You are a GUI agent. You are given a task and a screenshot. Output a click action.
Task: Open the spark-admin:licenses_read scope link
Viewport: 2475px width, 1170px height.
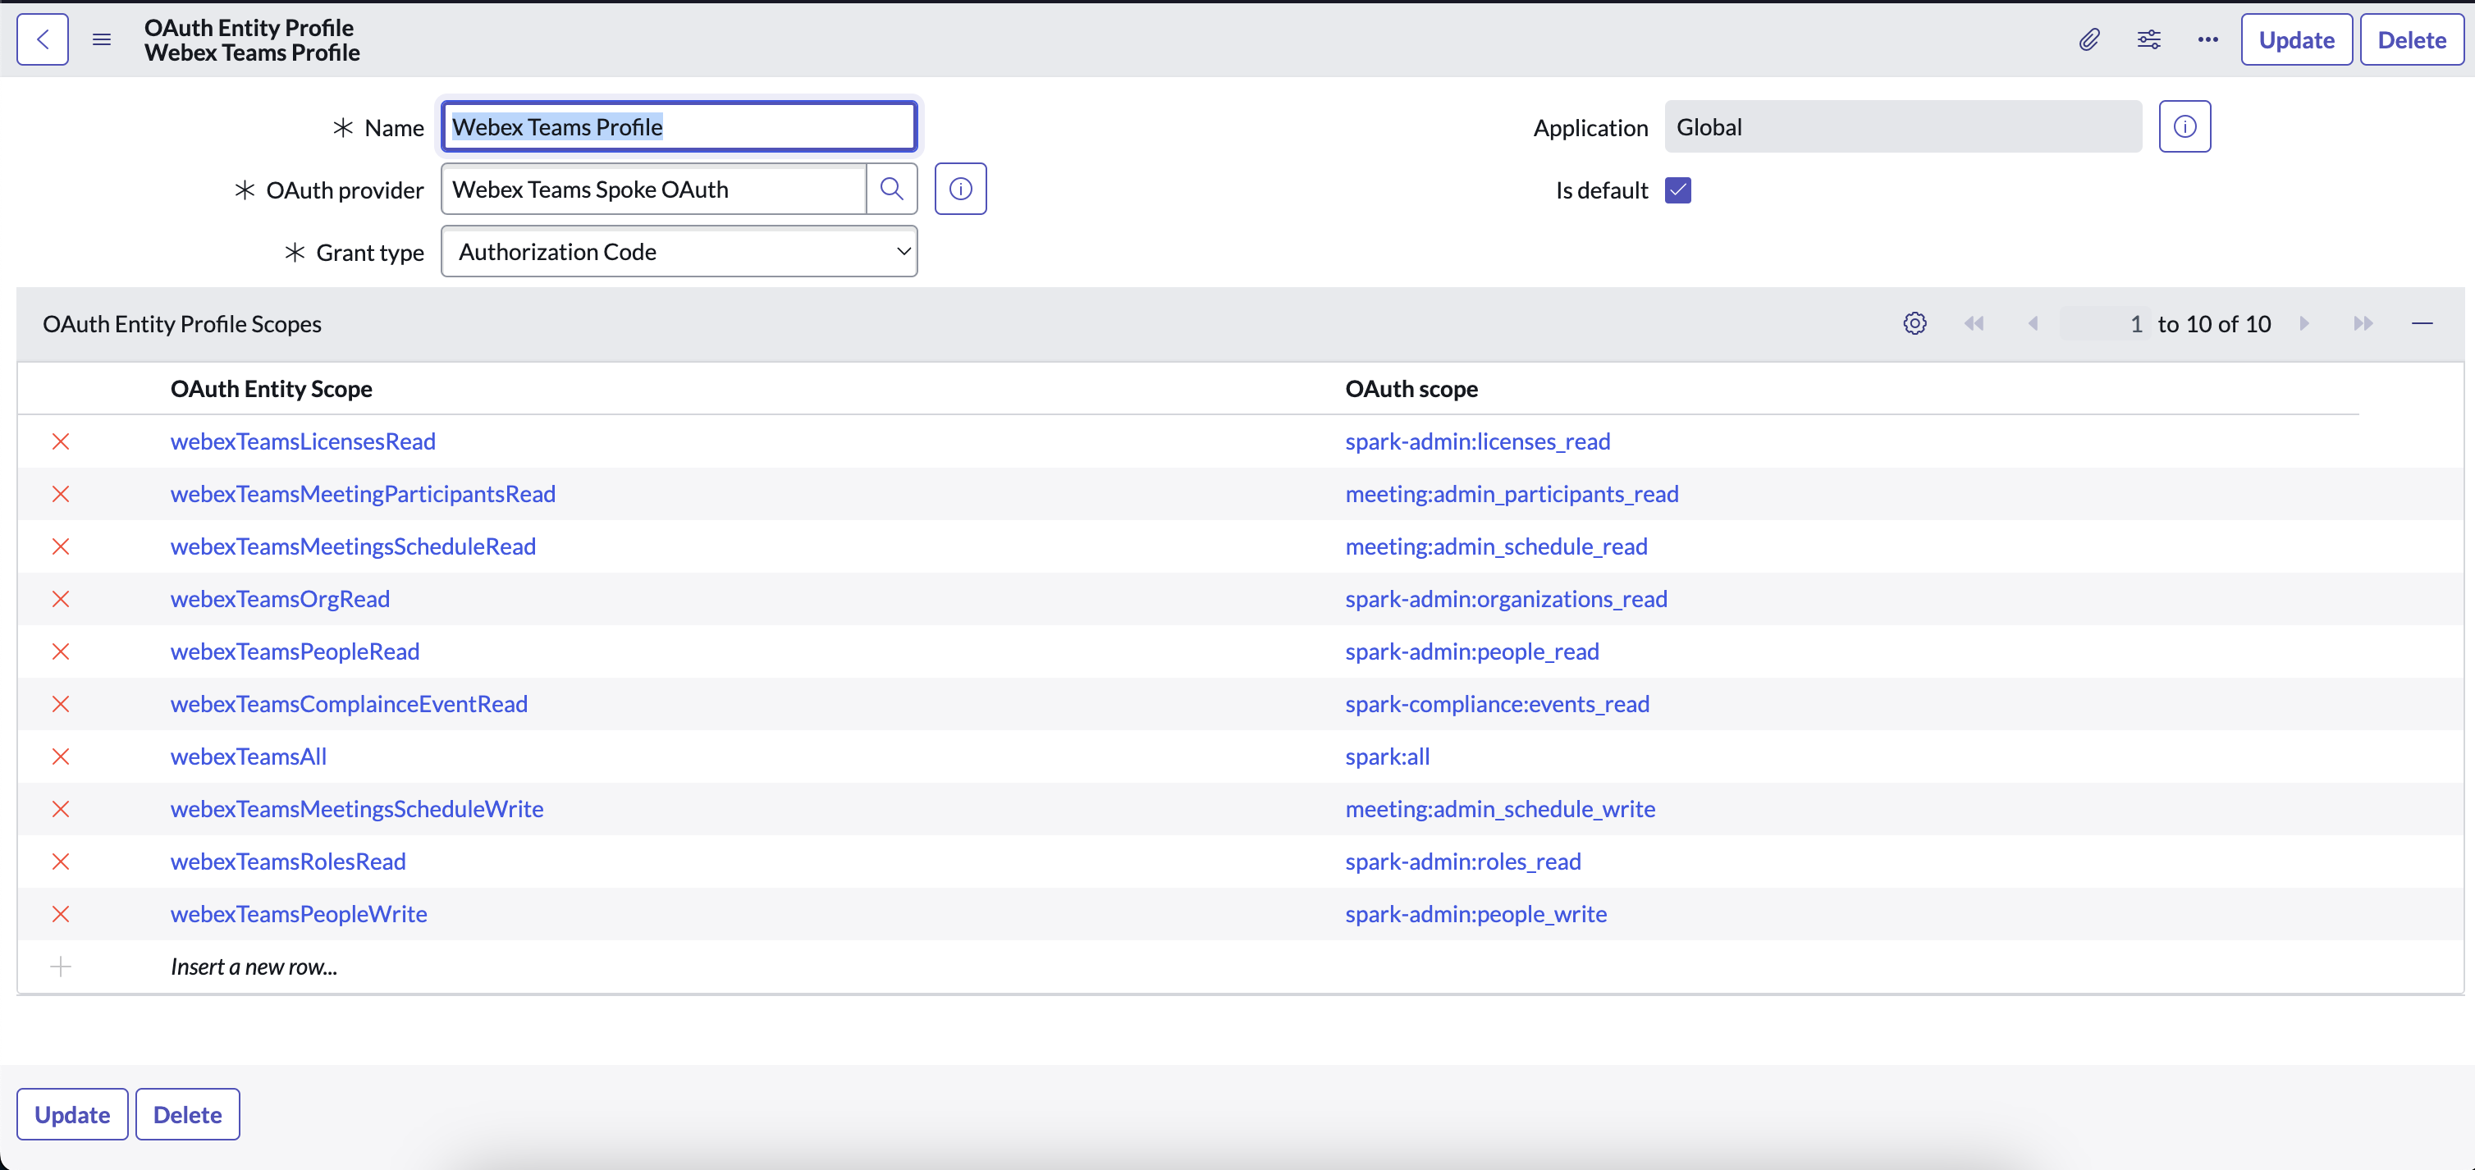(1478, 442)
